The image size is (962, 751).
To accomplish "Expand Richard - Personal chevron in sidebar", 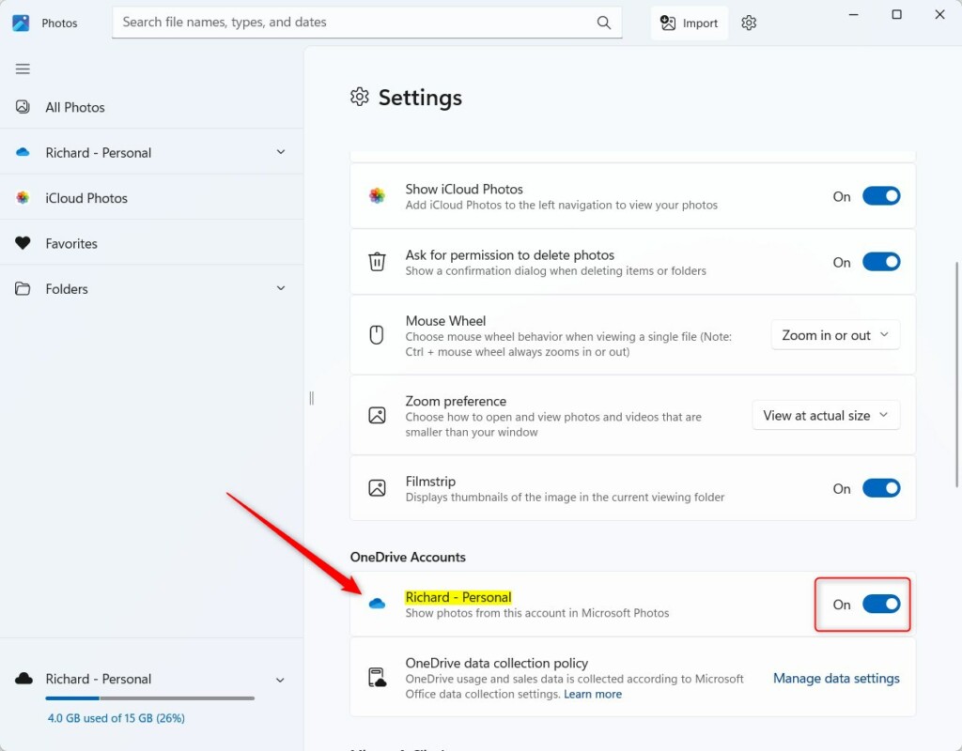I will tap(281, 152).
